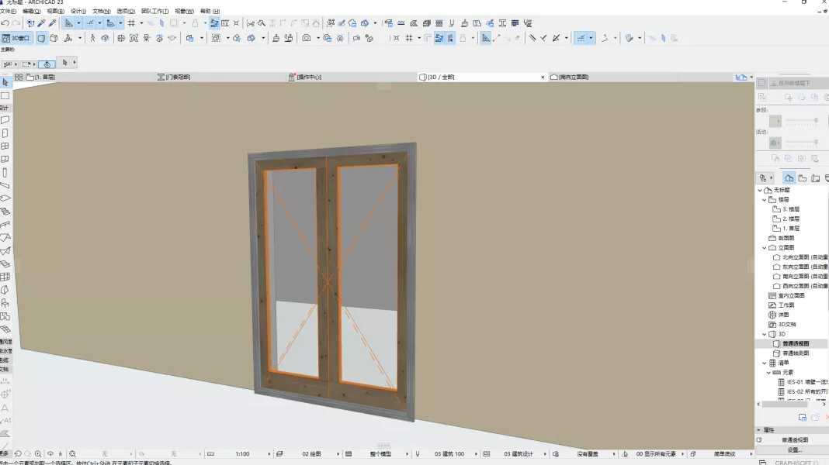
Task: Select the 1. 首层 story in the navigator
Action: coord(786,229)
